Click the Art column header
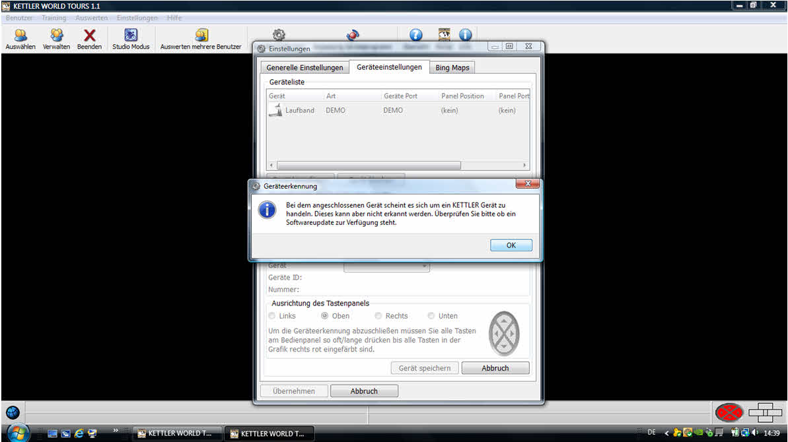 point(352,96)
